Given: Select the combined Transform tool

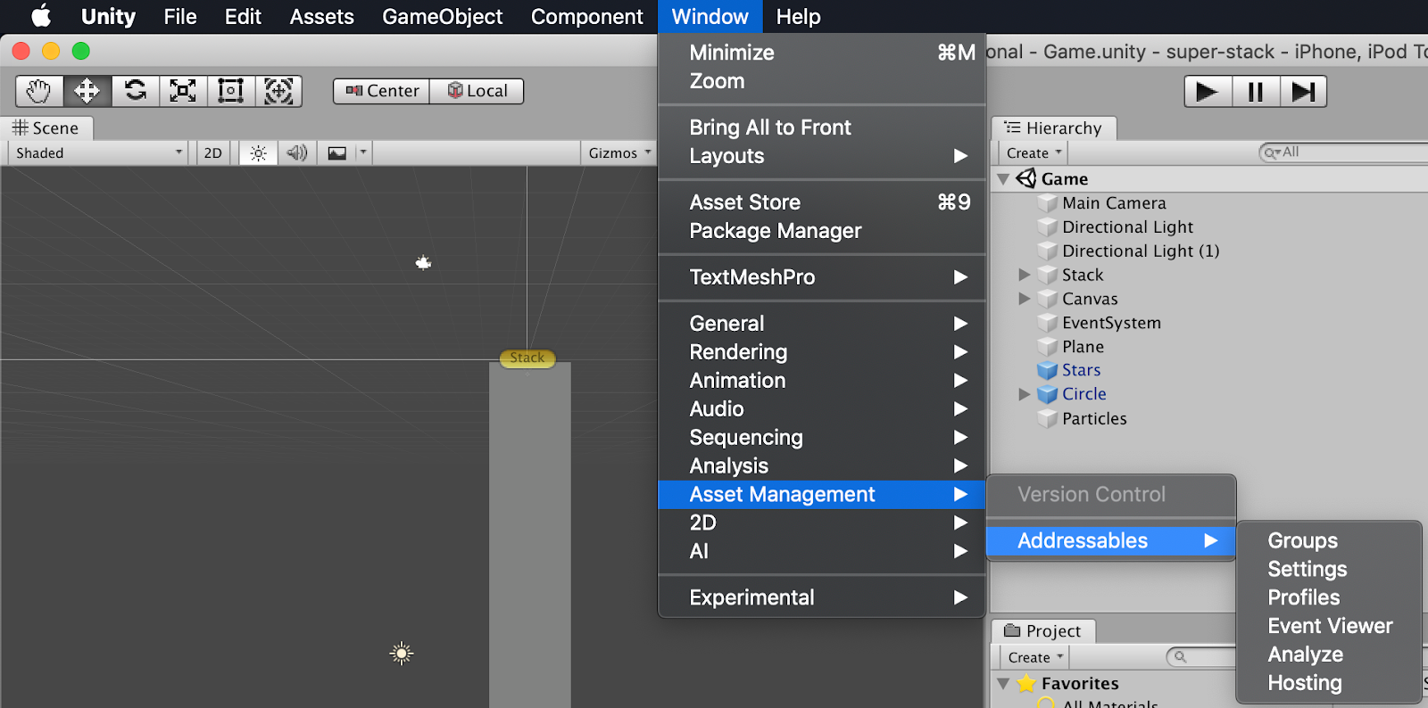Looking at the screenshot, I should tap(278, 91).
